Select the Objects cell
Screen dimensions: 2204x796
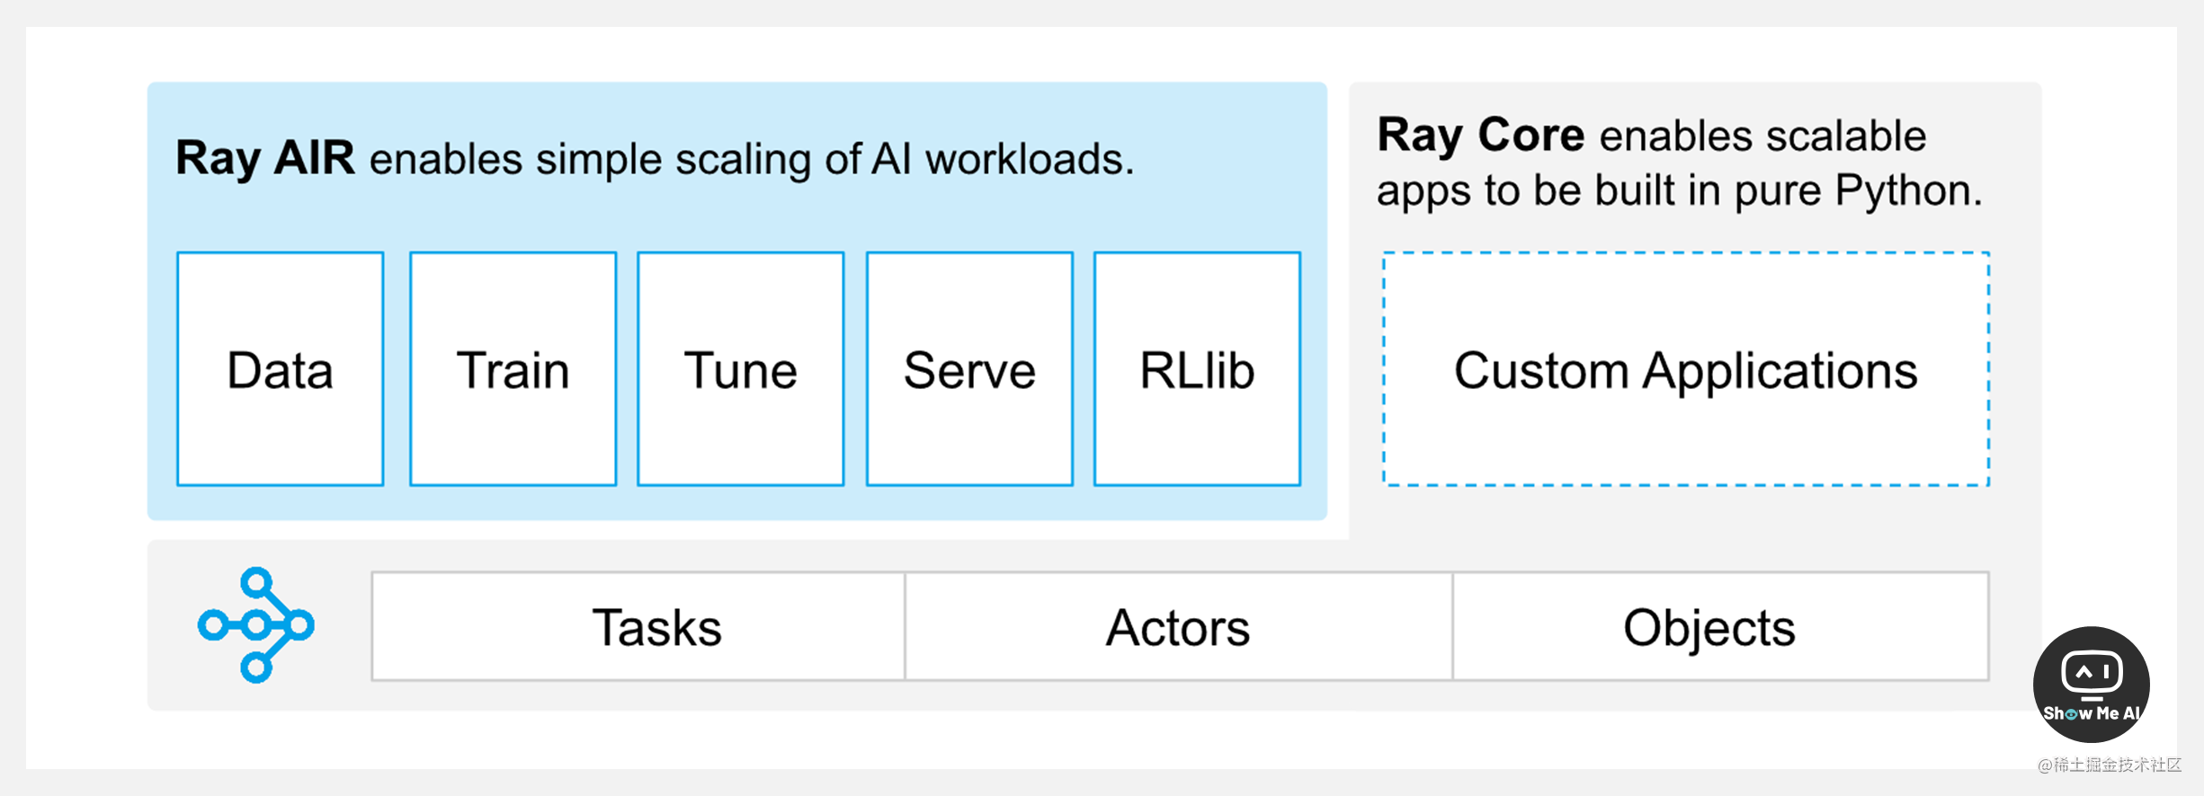point(1721,626)
